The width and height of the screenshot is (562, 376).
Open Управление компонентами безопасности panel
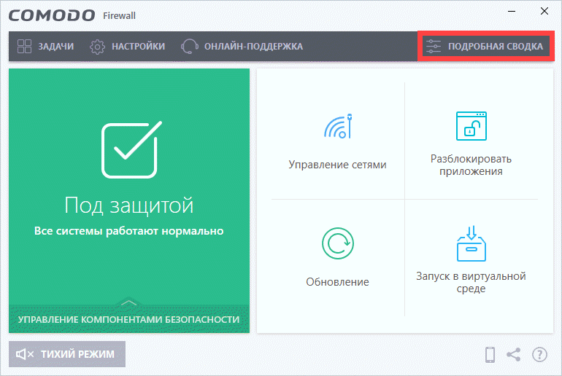point(128,319)
